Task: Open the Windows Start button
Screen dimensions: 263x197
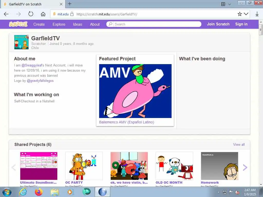Action: [7, 192]
